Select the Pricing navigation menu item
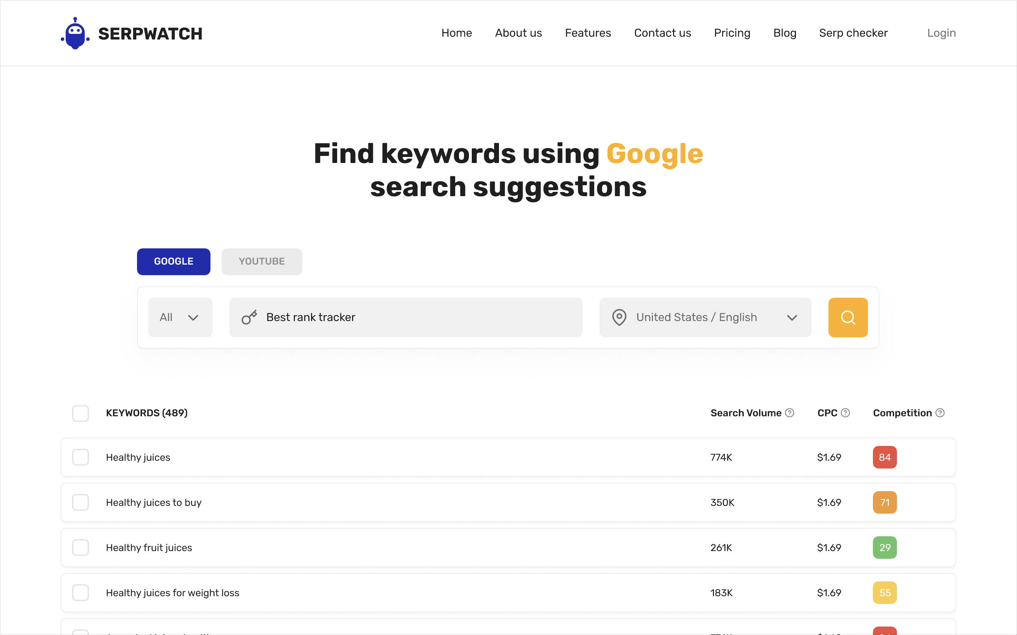Image resolution: width=1017 pixels, height=635 pixels. (x=732, y=32)
